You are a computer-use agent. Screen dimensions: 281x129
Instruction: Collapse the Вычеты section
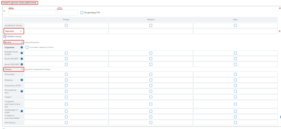(x=14, y=42)
